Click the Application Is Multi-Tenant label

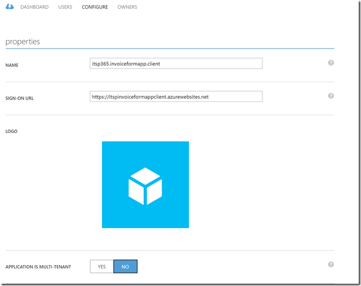(38, 267)
